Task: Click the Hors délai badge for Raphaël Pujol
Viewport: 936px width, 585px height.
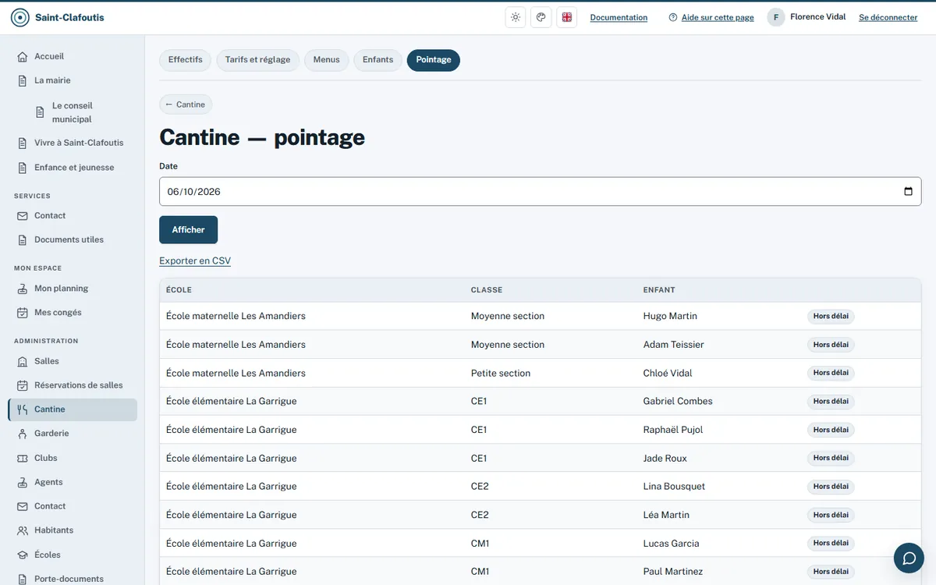Action: click(831, 430)
